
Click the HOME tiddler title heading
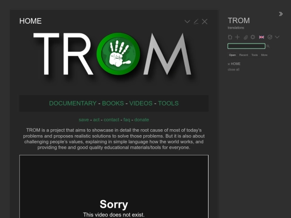pos(30,21)
